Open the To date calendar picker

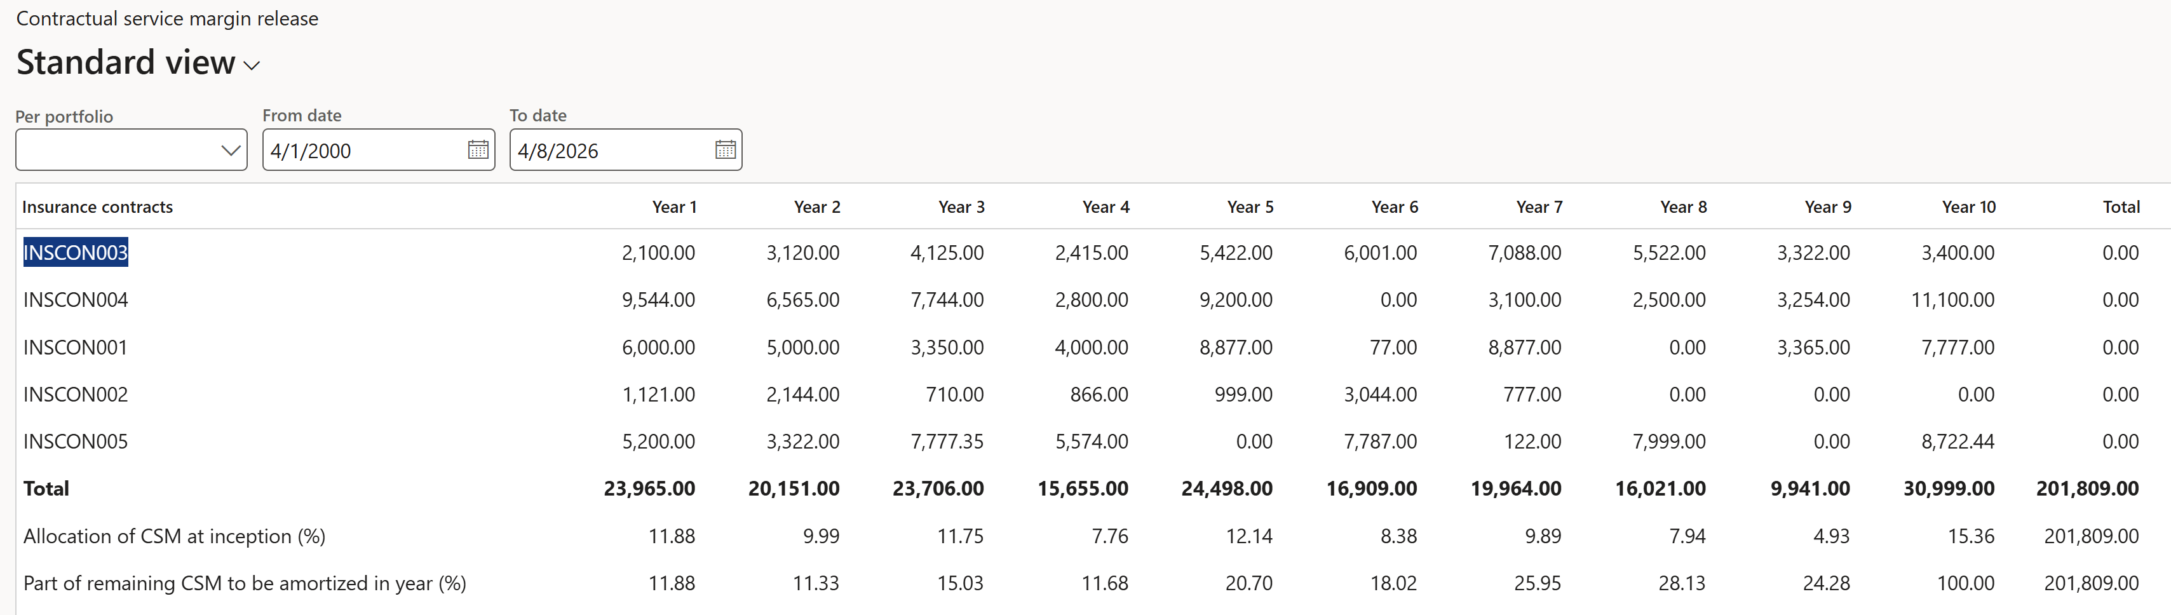click(x=725, y=150)
